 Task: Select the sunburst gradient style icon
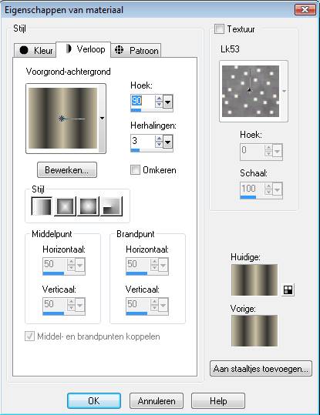88,206
